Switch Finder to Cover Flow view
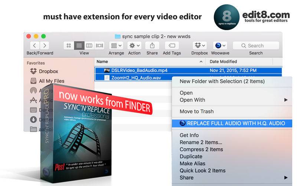Image resolution: width=297 pixels, height=186 pixels. (x=99, y=45)
